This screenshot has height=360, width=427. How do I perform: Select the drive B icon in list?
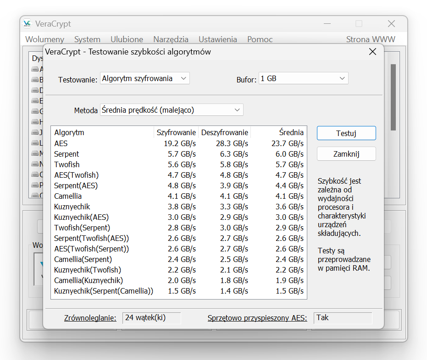(35, 80)
